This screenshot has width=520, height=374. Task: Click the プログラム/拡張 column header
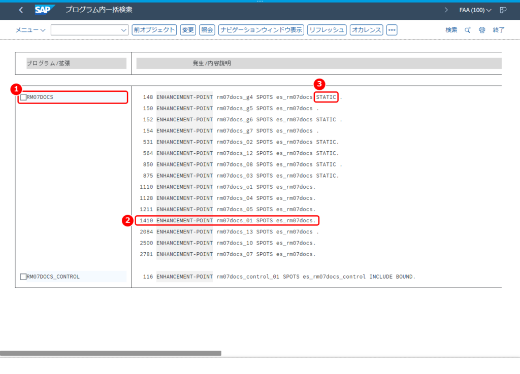(76, 63)
